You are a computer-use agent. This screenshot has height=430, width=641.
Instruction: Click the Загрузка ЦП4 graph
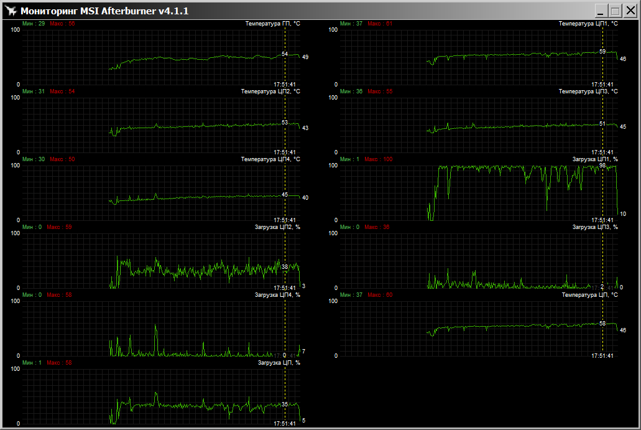click(162, 330)
